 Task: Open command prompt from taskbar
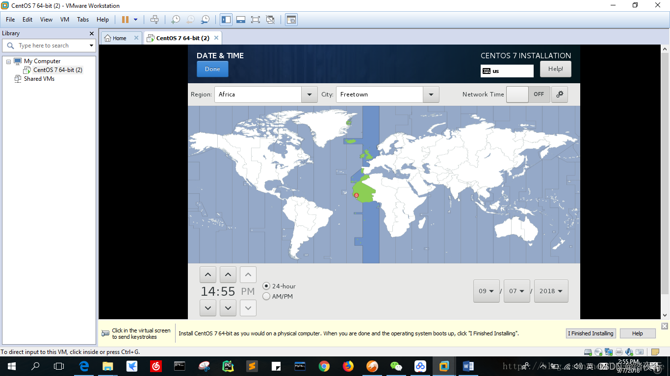[180, 366]
